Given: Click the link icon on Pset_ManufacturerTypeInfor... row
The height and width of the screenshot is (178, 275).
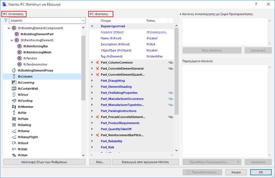Looking at the screenshot, I should tap(171, 105).
